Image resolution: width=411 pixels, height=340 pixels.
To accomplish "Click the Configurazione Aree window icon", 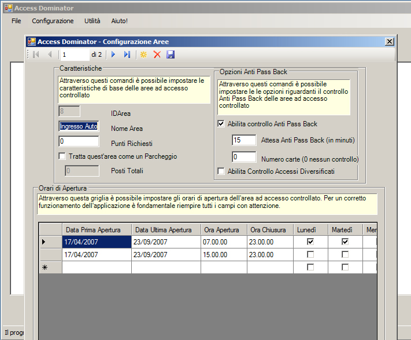I will point(32,42).
